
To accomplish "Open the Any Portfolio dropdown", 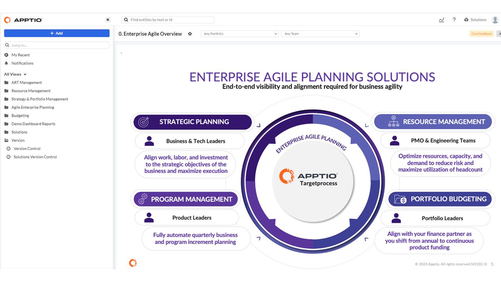I will pyautogui.click(x=240, y=34).
